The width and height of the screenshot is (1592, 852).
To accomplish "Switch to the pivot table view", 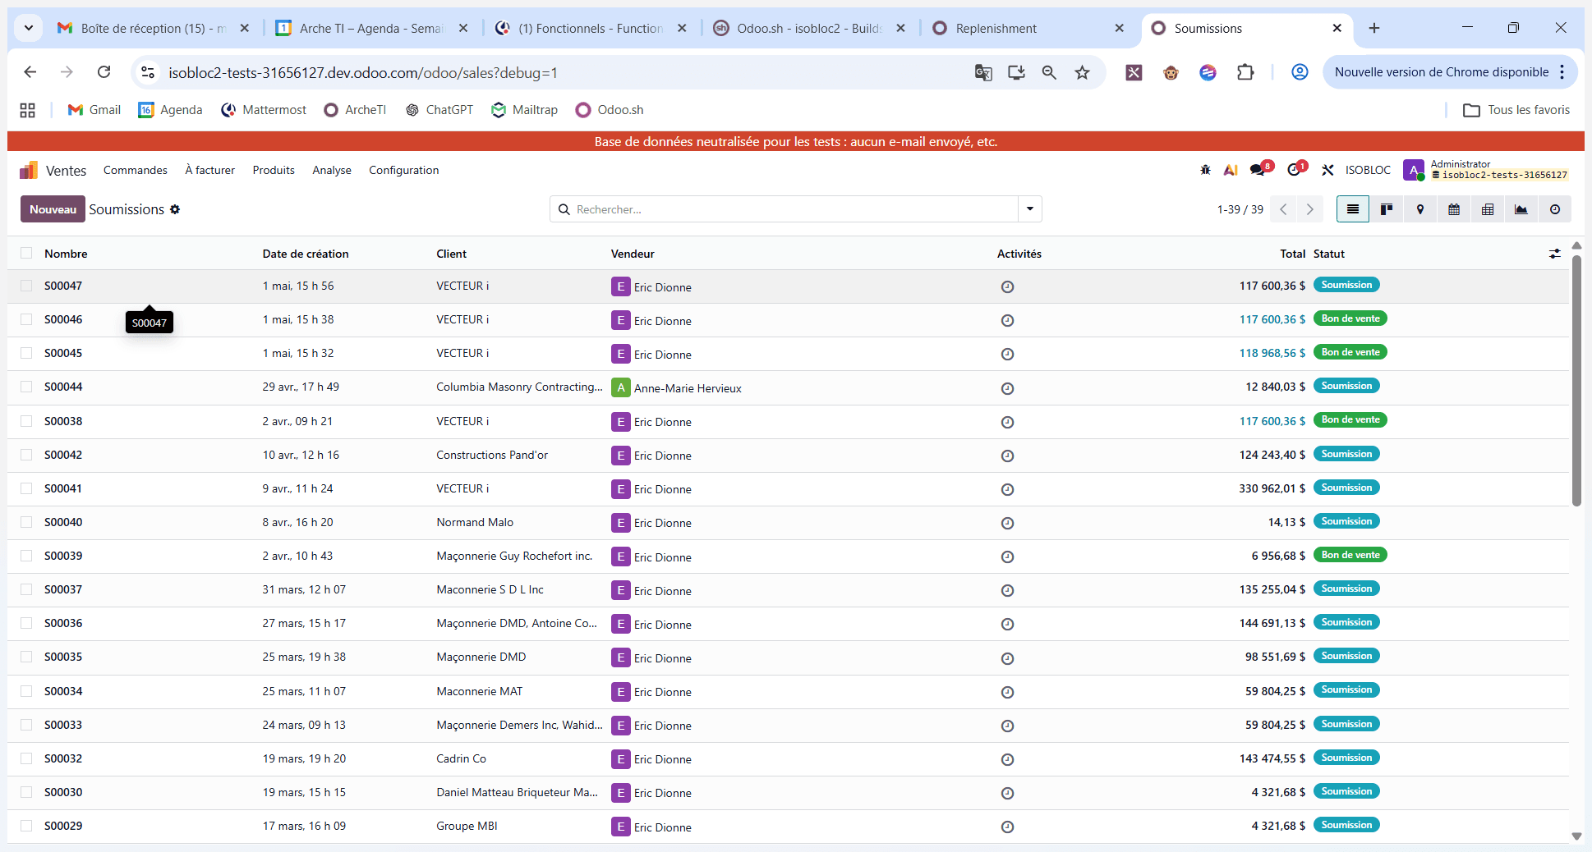I will coord(1488,209).
